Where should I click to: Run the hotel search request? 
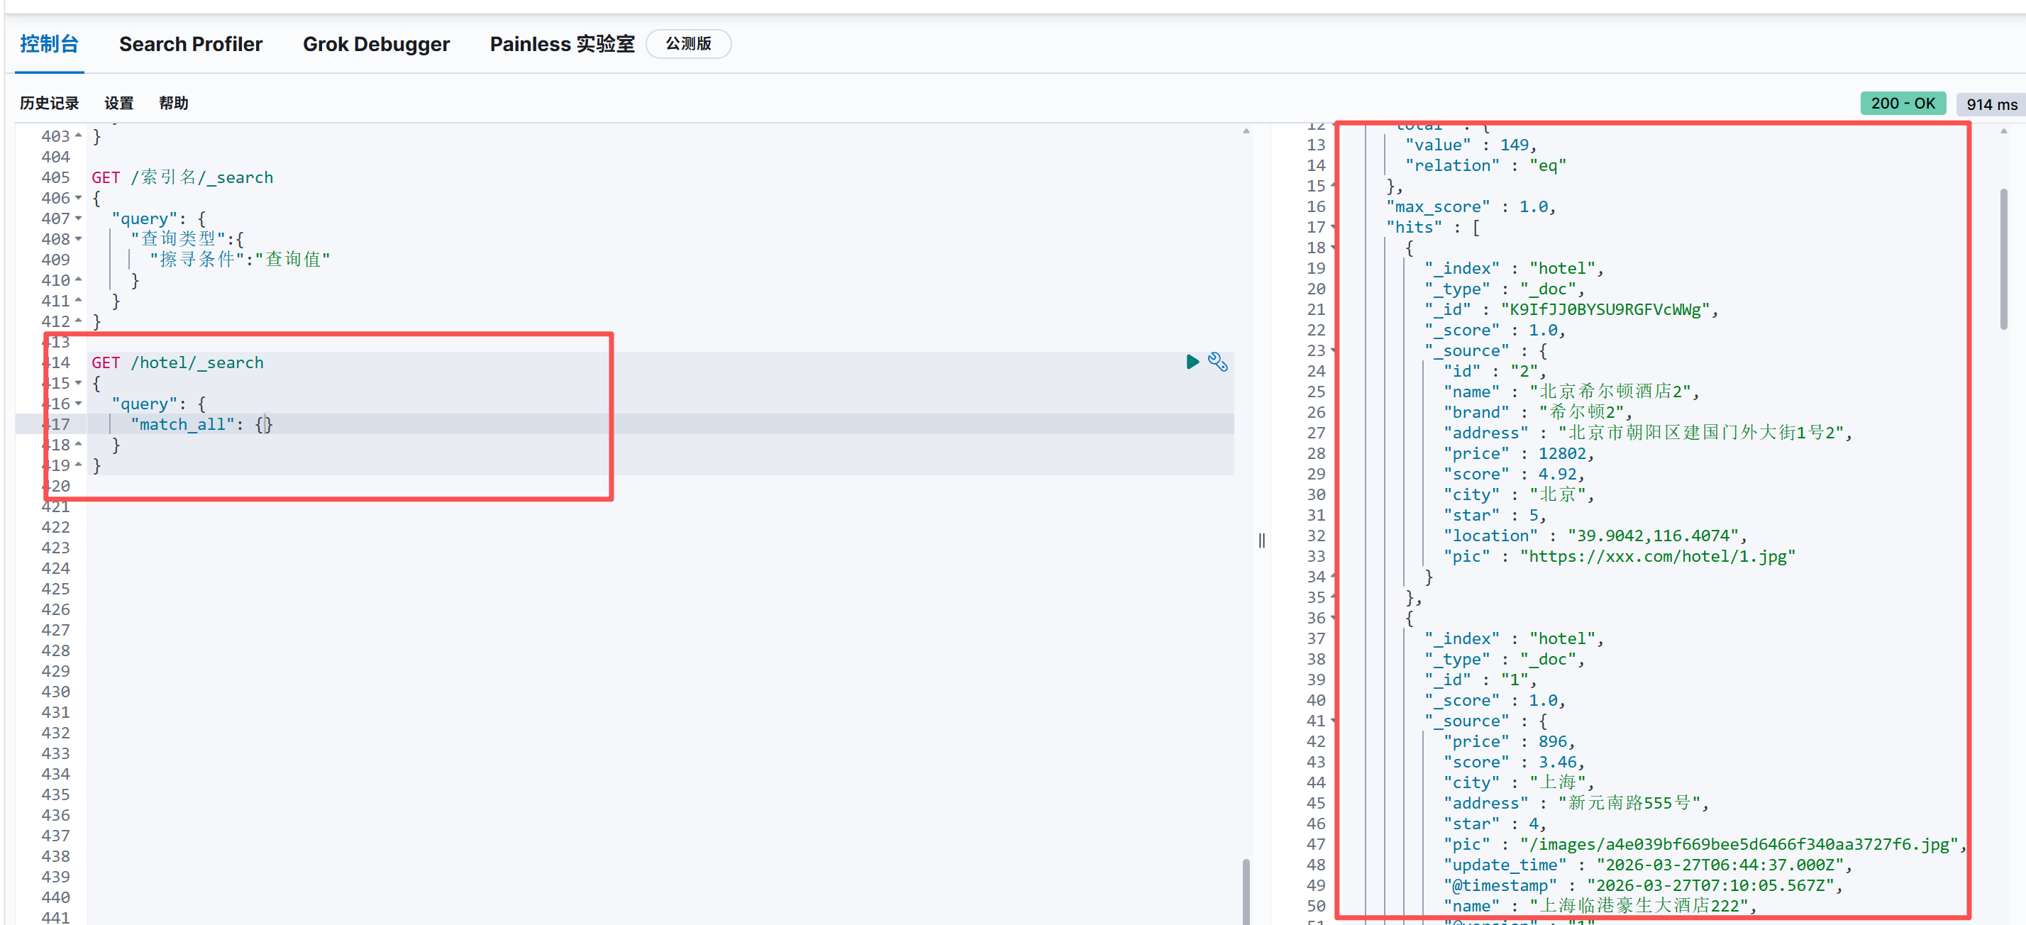pos(1192,362)
